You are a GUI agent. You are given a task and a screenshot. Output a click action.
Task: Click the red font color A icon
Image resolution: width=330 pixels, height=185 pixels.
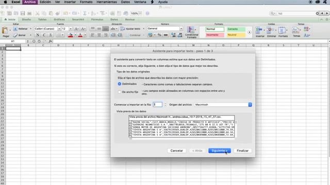80,35
